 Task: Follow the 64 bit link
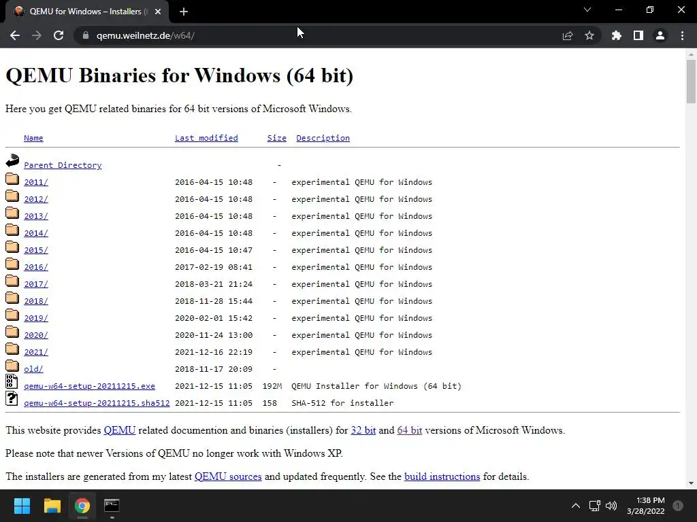coord(409,430)
